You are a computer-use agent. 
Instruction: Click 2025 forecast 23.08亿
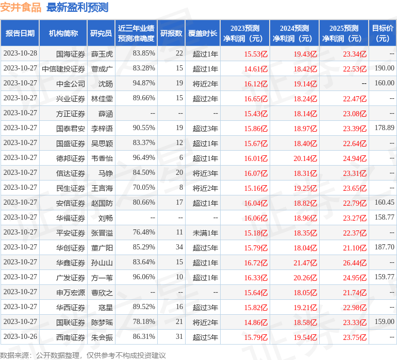tap(355, 114)
